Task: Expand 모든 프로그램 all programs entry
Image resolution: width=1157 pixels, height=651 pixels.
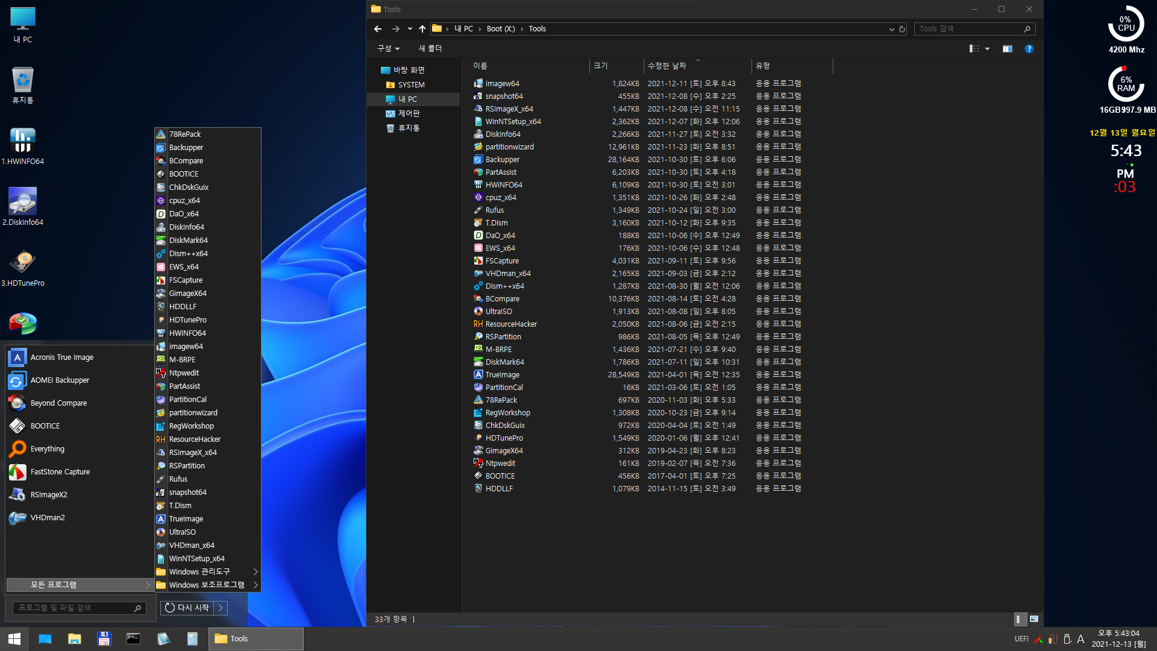Action: tap(80, 585)
